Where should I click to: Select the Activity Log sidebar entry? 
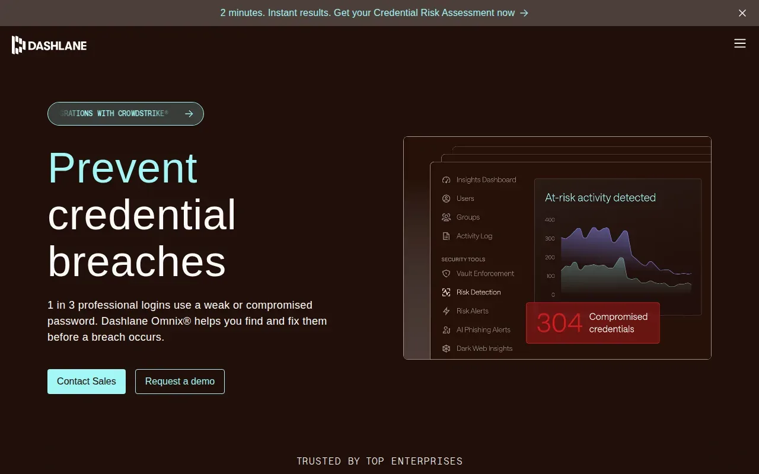[467, 236]
